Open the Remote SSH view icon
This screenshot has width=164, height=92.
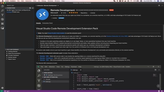[x=2, y=28]
